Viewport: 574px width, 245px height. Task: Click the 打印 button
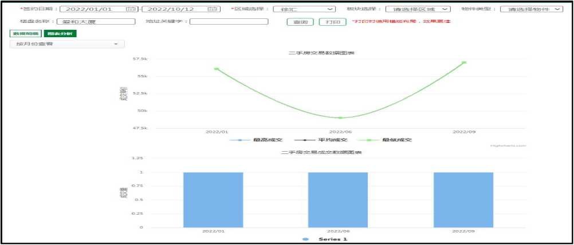click(333, 22)
